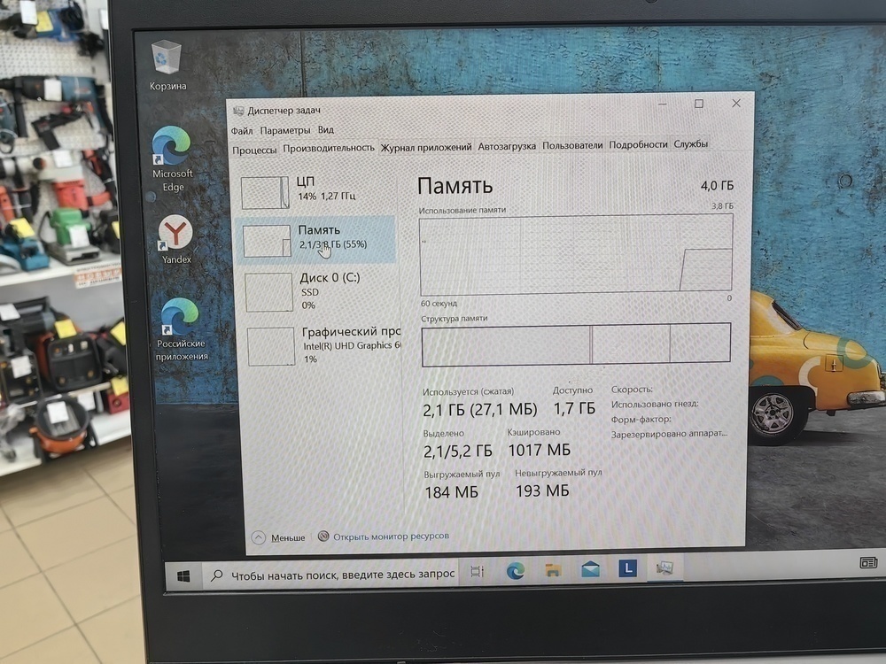The image size is (886, 664).
Task: Open File Explorer from the taskbar
Action: point(553,571)
